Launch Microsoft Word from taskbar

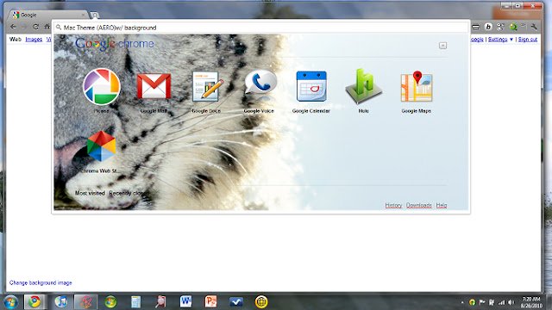(185, 301)
